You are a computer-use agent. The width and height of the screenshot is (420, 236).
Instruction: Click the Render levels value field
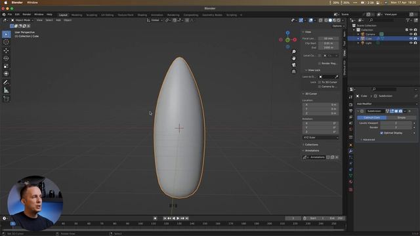396,127
